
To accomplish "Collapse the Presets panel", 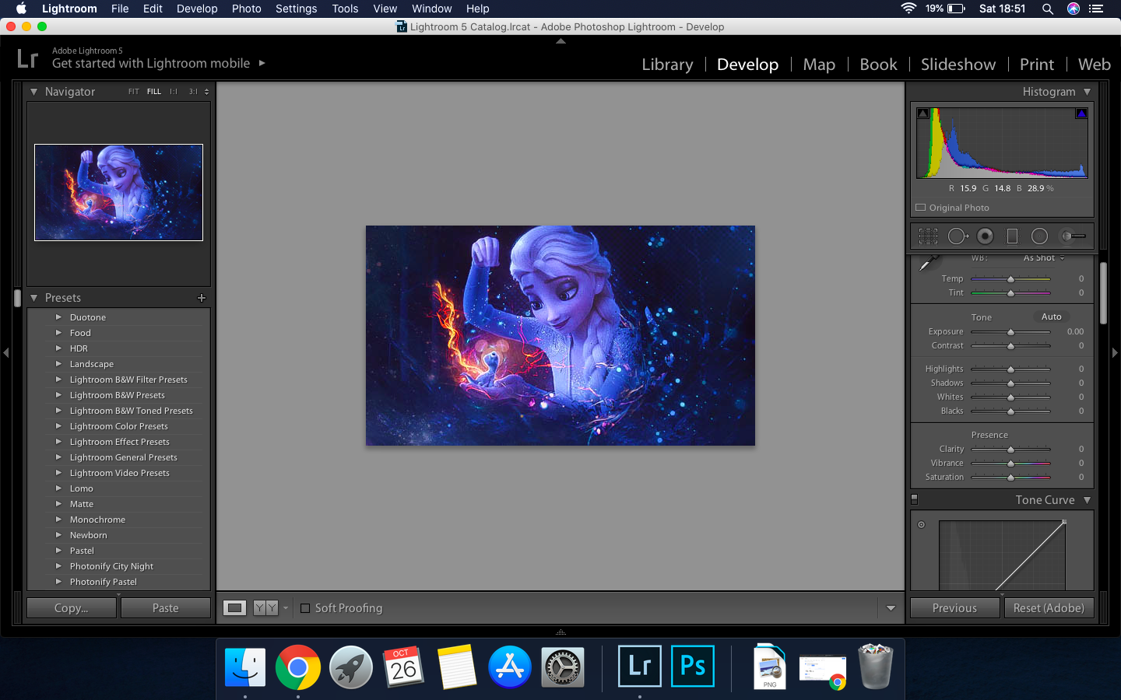I will click(x=33, y=298).
